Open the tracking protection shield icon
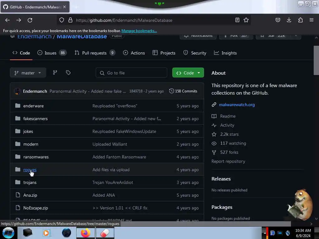 (x=62, y=20)
